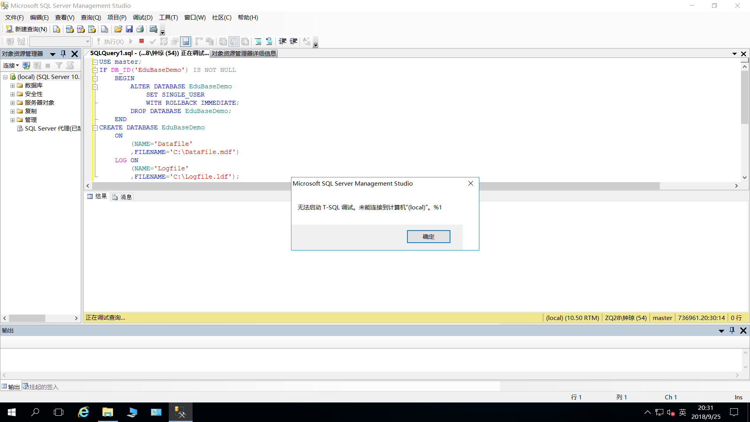The height and width of the screenshot is (422, 750).
Task: Open File Explorer from the taskbar
Action: (108, 412)
